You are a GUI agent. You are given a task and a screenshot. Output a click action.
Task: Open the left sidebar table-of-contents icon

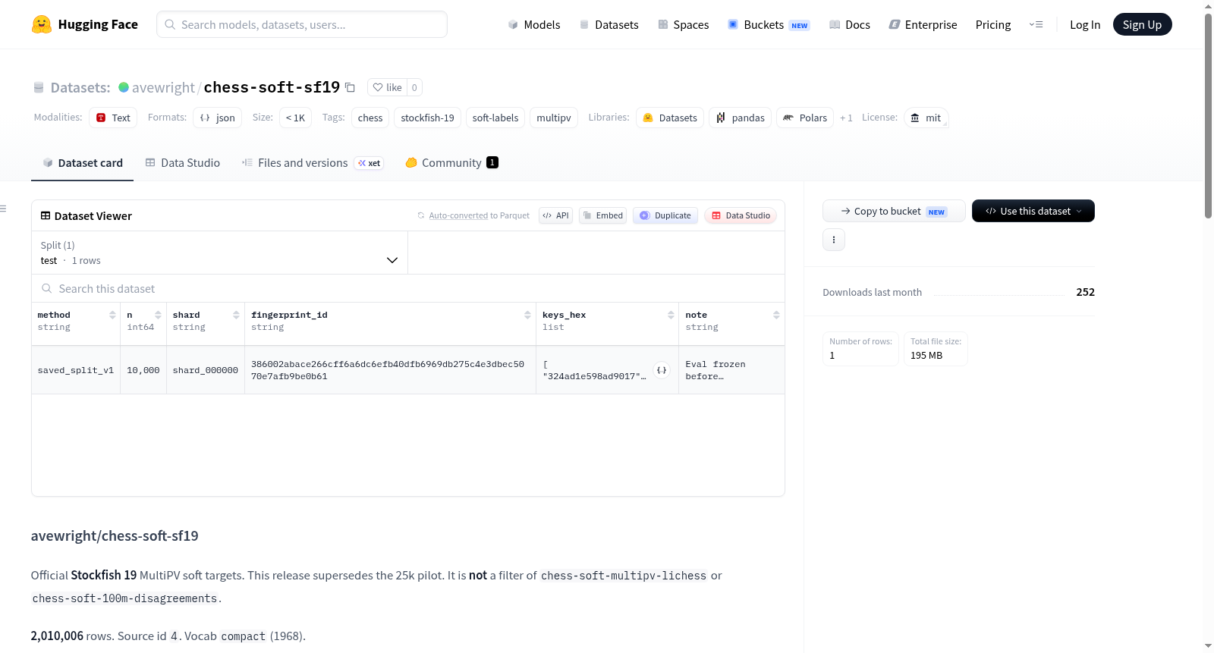(3, 209)
